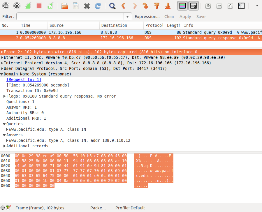
Task: Expand the Ethernet II details
Action: [3, 57]
